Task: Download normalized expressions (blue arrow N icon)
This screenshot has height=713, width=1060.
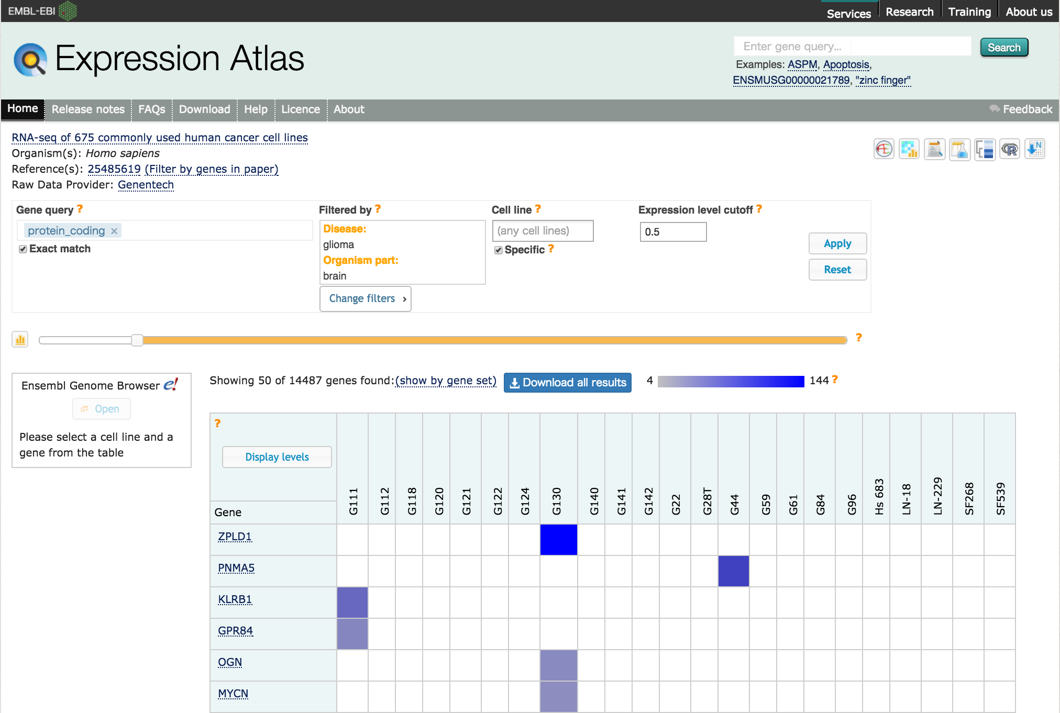Action: point(1035,149)
